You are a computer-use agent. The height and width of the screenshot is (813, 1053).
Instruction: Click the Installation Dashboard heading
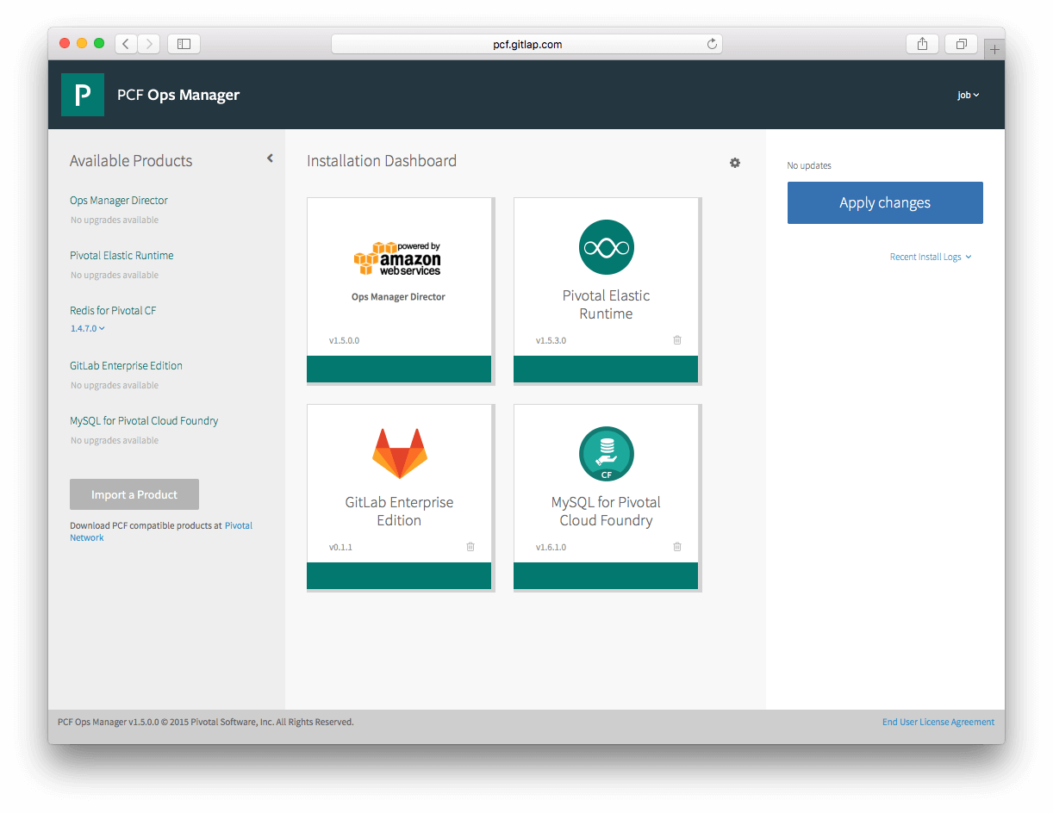[x=382, y=161]
